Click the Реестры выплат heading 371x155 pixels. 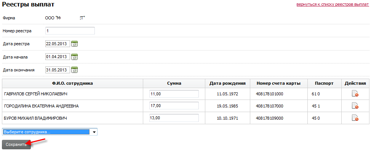coord(28,4)
